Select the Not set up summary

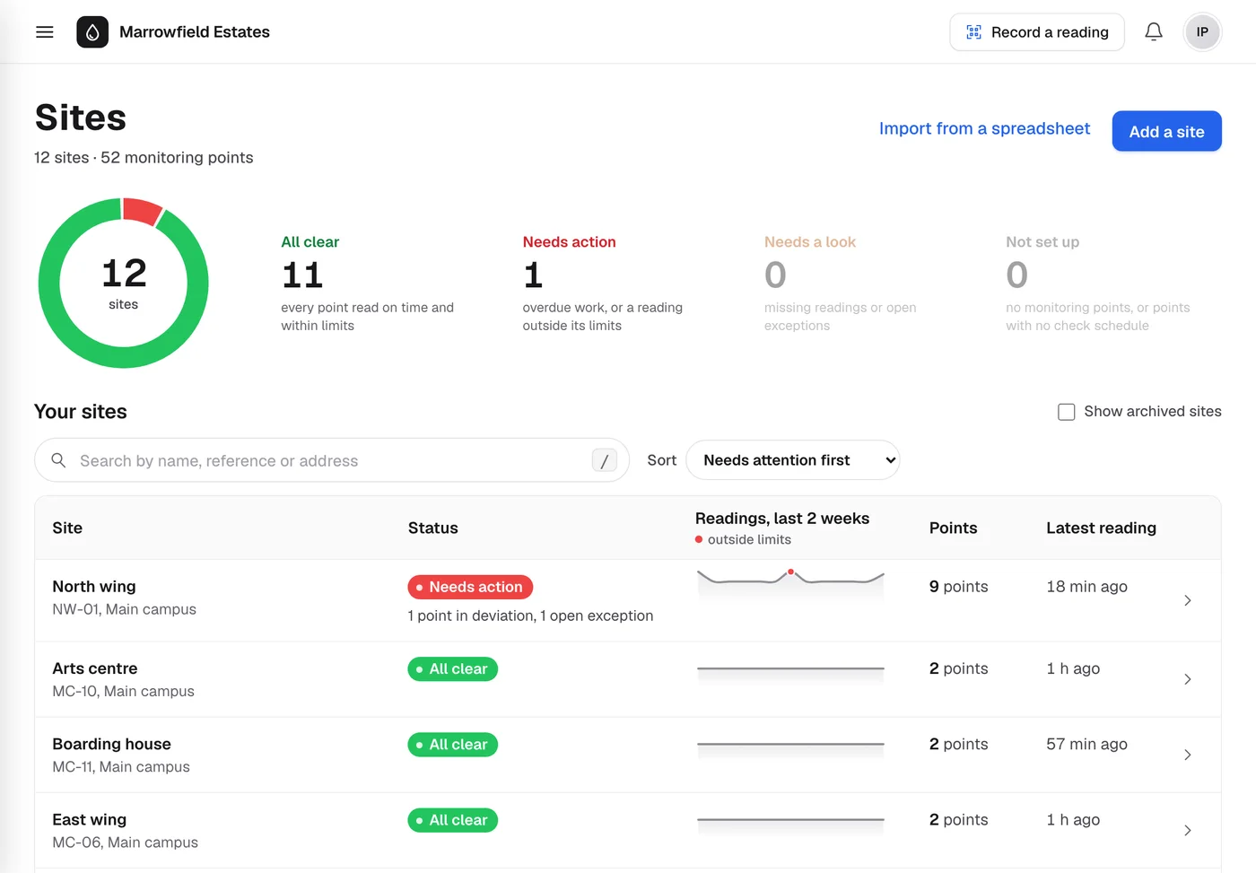pyautogui.click(x=1098, y=284)
